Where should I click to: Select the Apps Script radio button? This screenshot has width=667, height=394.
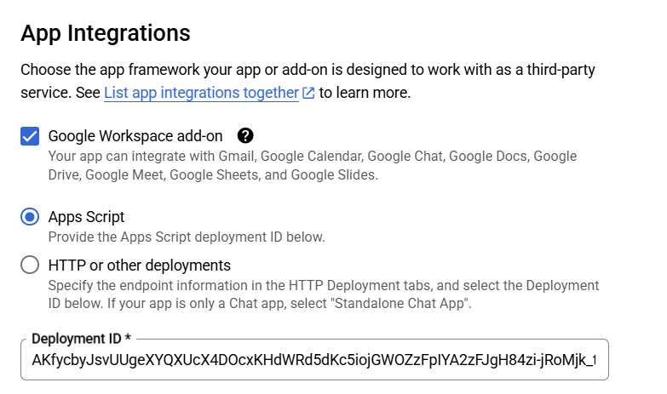tap(30, 217)
